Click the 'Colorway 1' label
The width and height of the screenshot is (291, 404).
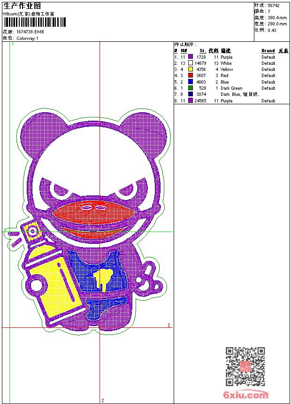[x=27, y=39]
